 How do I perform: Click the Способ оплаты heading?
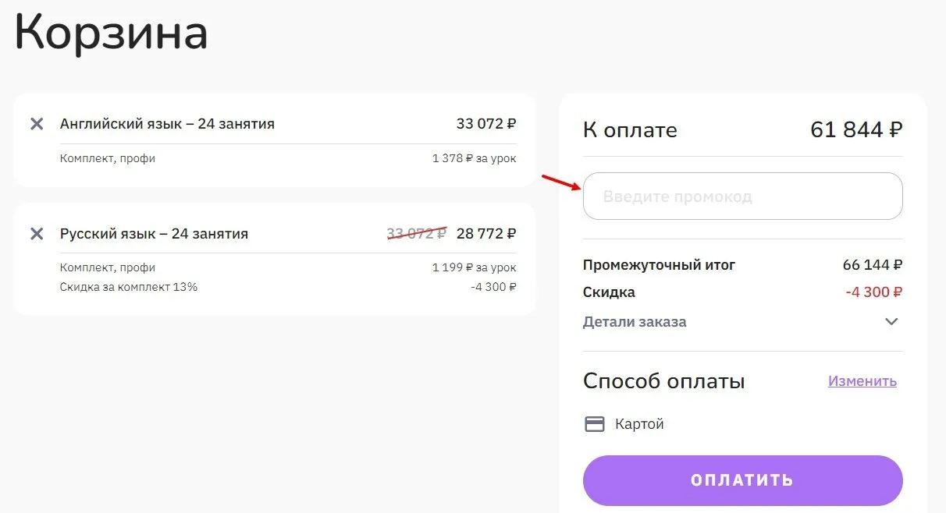pyautogui.click(x=663, y=381)
